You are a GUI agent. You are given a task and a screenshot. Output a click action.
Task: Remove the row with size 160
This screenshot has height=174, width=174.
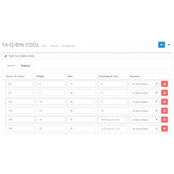point(164,128)
